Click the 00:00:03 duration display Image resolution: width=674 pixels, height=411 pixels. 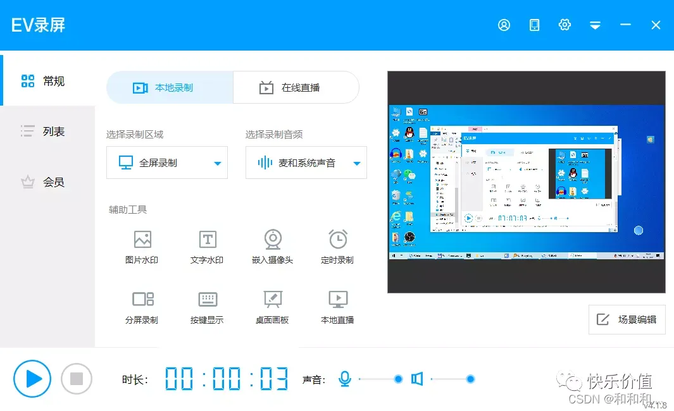[x=227, y=379]
